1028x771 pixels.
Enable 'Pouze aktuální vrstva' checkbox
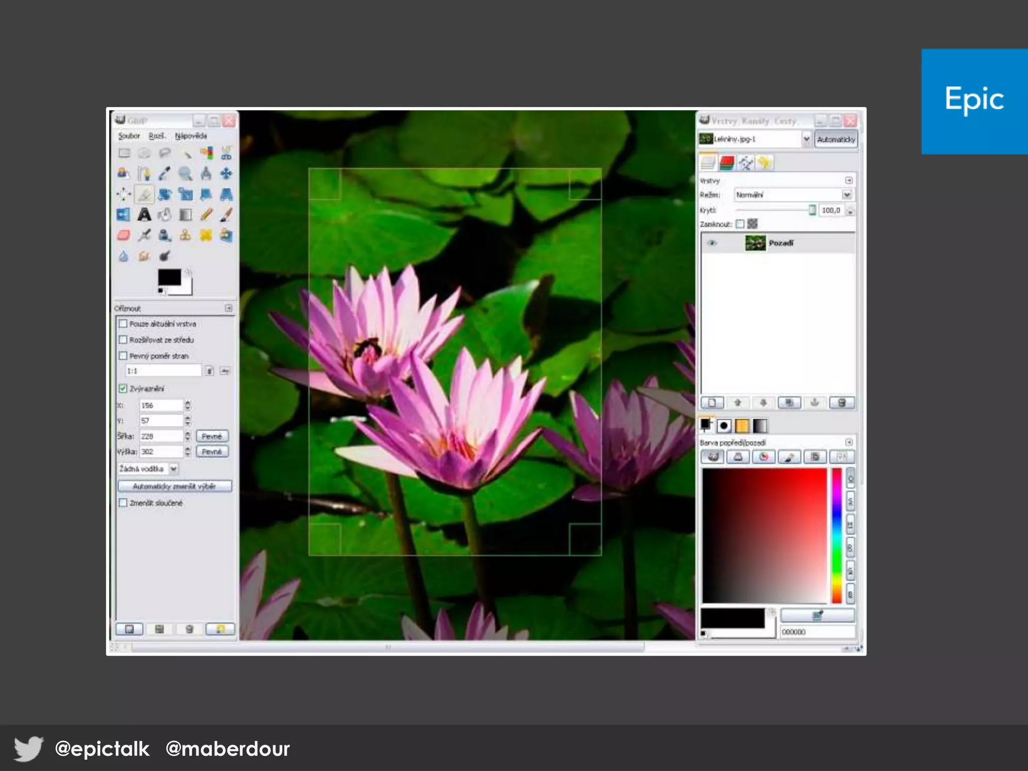pyautogui.click(x=123, y=324)
